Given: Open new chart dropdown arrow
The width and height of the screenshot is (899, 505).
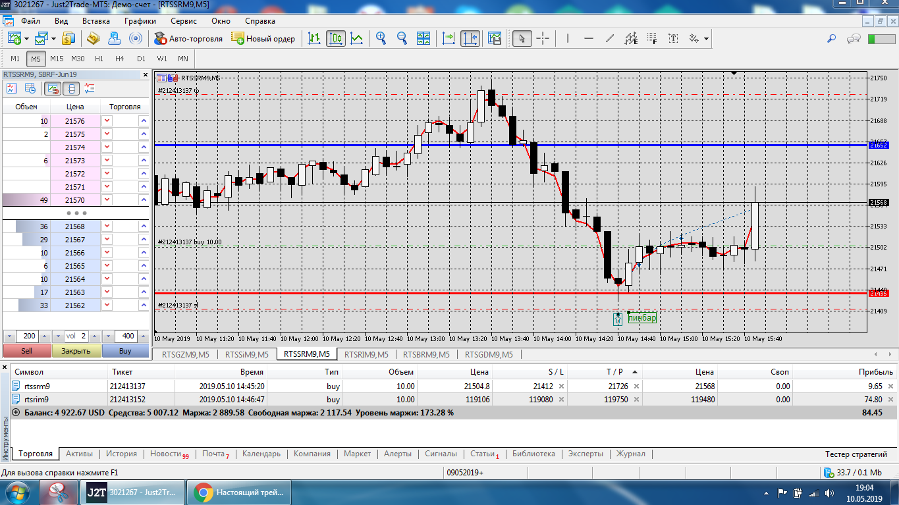Looking at the screenshot, I should [x=26, y=39].
